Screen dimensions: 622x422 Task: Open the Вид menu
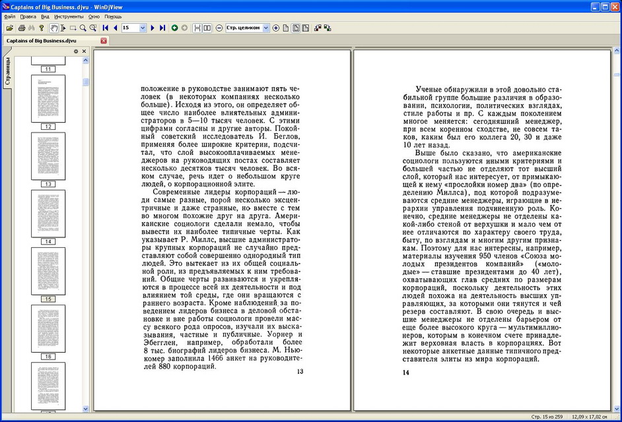point(45,15)
